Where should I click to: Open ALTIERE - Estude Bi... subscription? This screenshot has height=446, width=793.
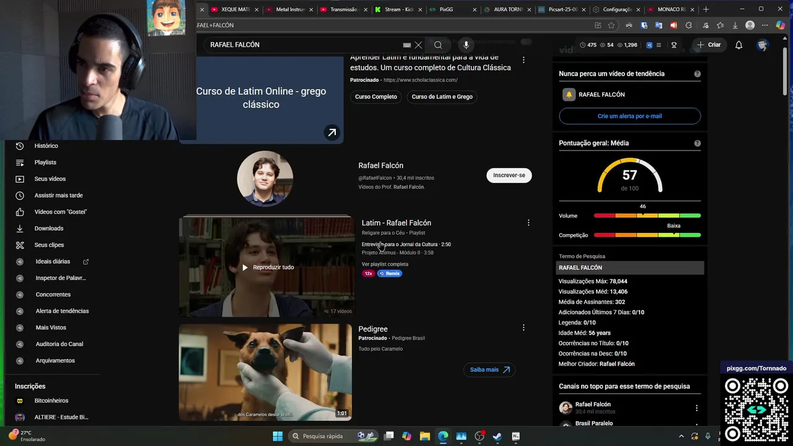point(61,418)
